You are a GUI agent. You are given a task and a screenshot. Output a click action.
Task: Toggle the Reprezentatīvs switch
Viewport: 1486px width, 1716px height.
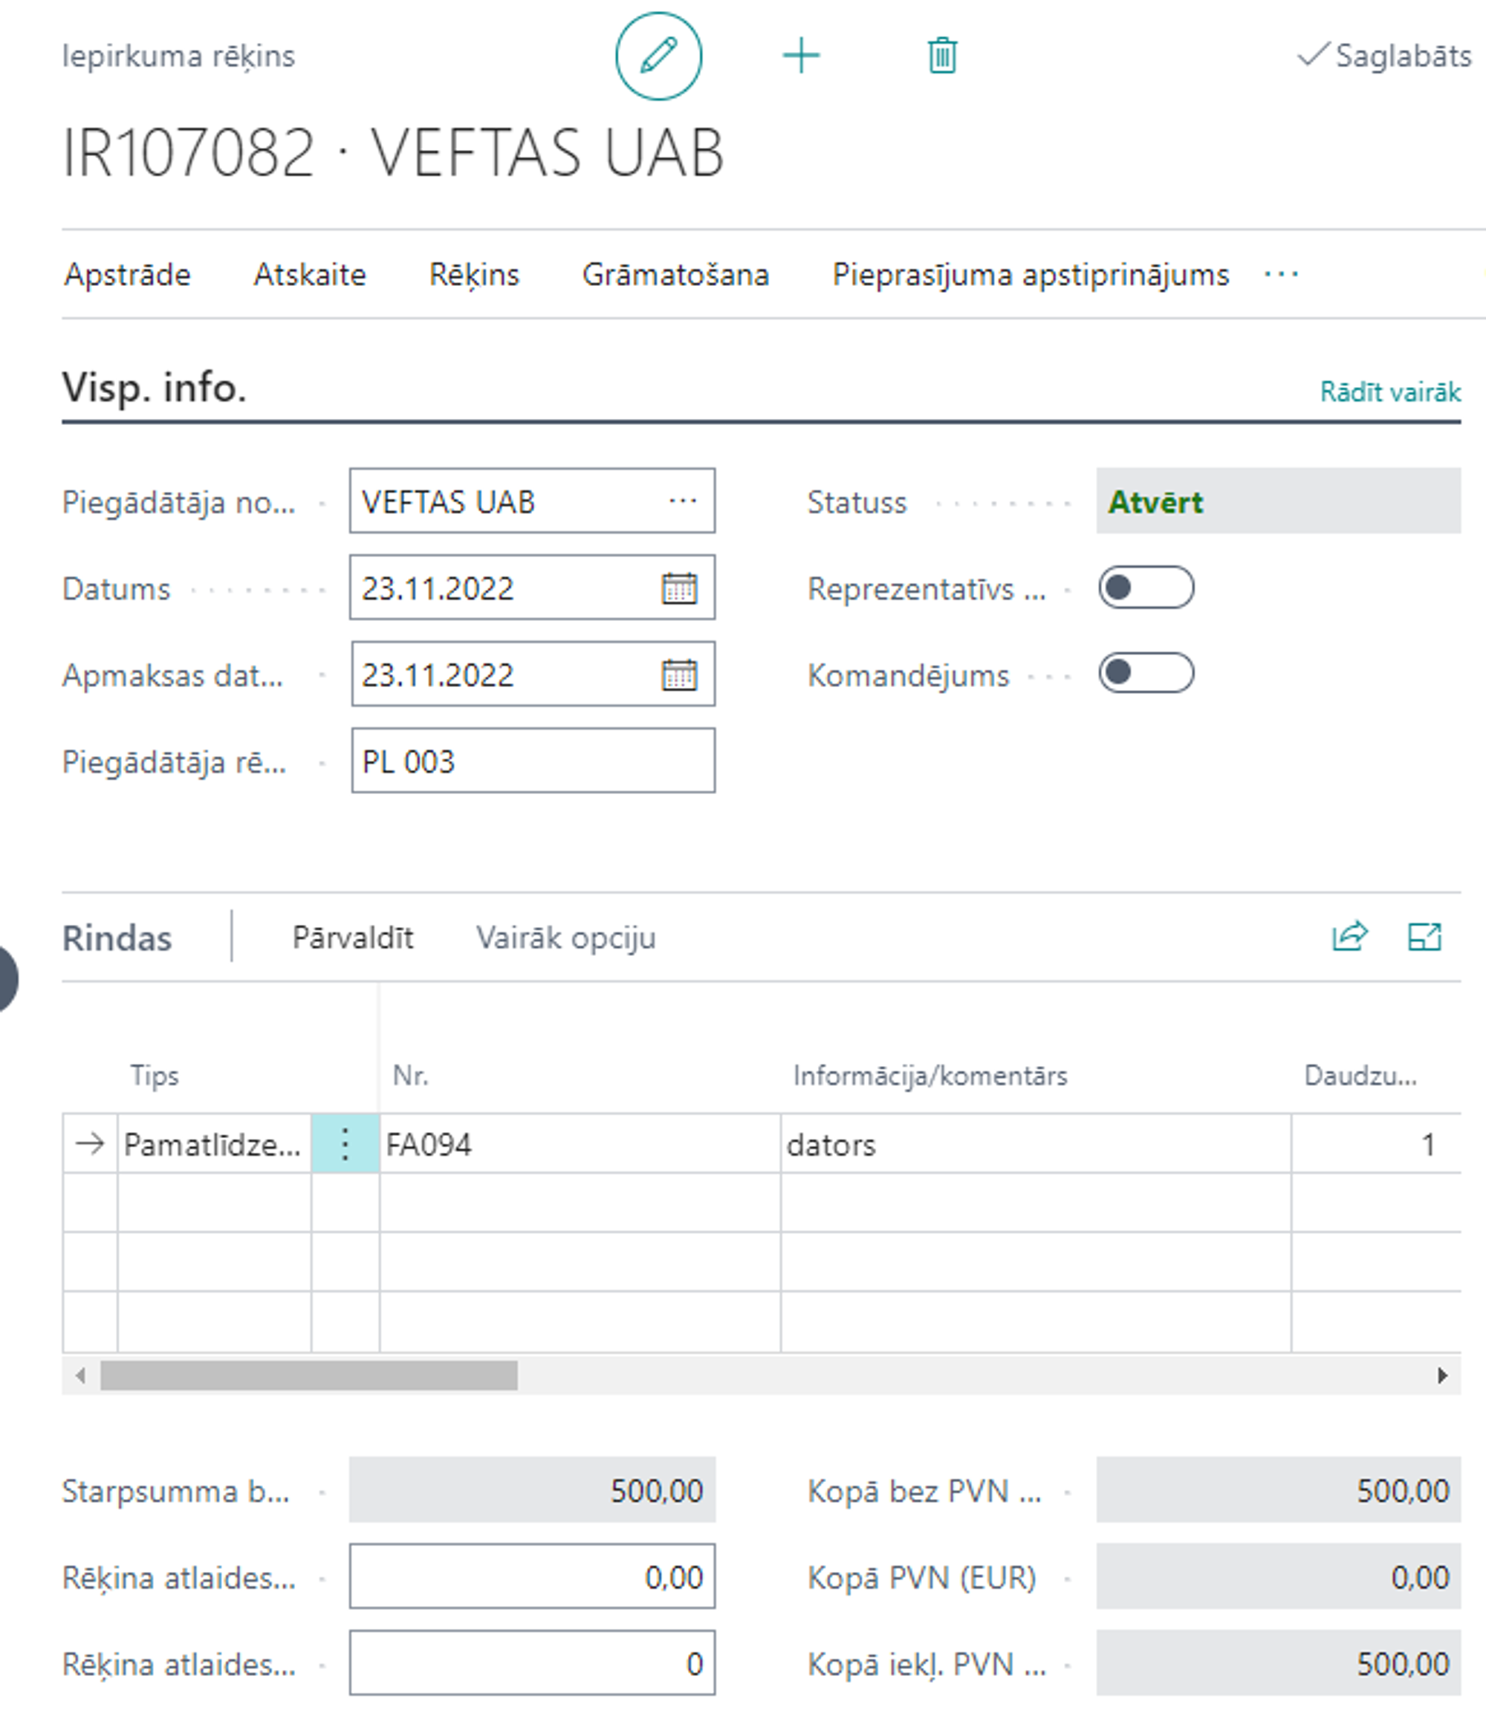(1146, 588)
